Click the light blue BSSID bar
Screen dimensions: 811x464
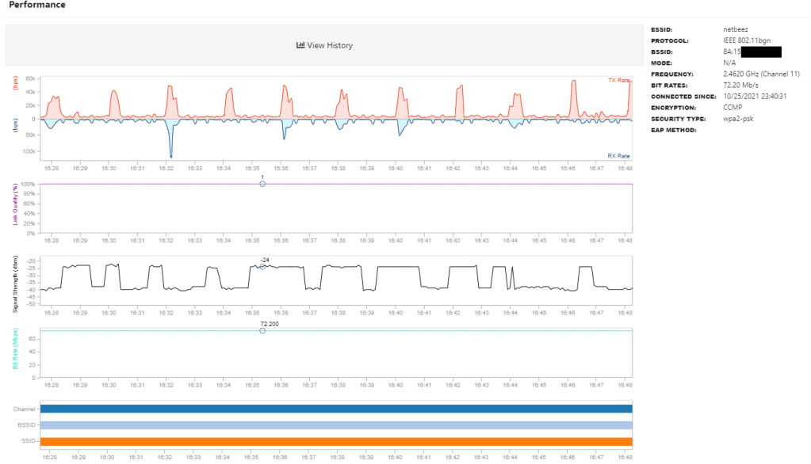[336, 425]
